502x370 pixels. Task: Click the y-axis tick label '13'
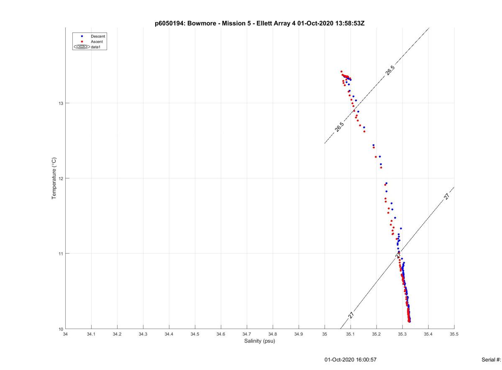[x=61, y=103]
